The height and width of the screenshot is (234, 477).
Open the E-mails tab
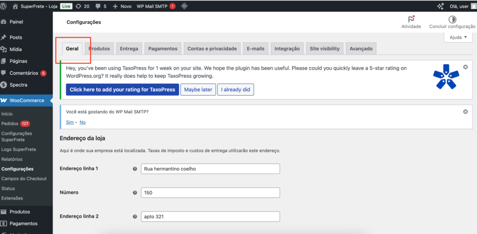pyautogui.click(x=256, y=48)
